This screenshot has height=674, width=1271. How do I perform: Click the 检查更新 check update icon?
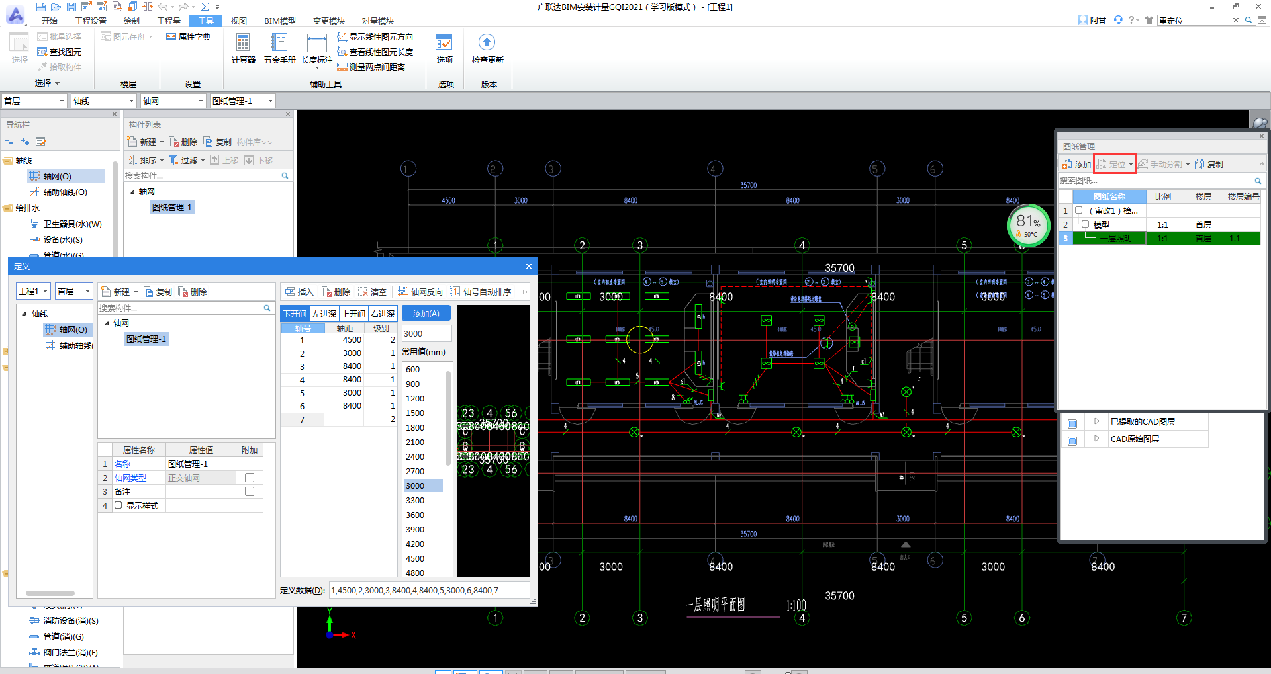487,48
